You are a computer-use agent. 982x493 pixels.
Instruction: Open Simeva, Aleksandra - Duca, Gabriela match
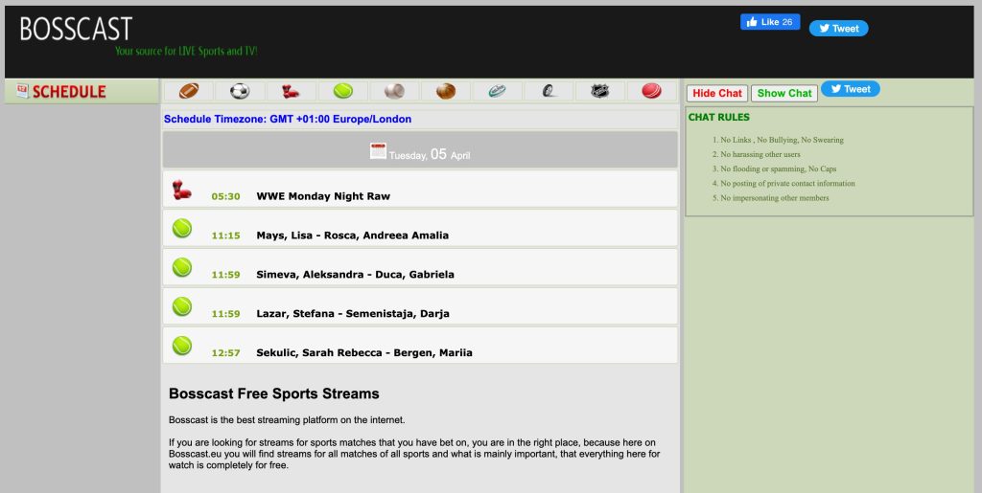coord(355,275)
